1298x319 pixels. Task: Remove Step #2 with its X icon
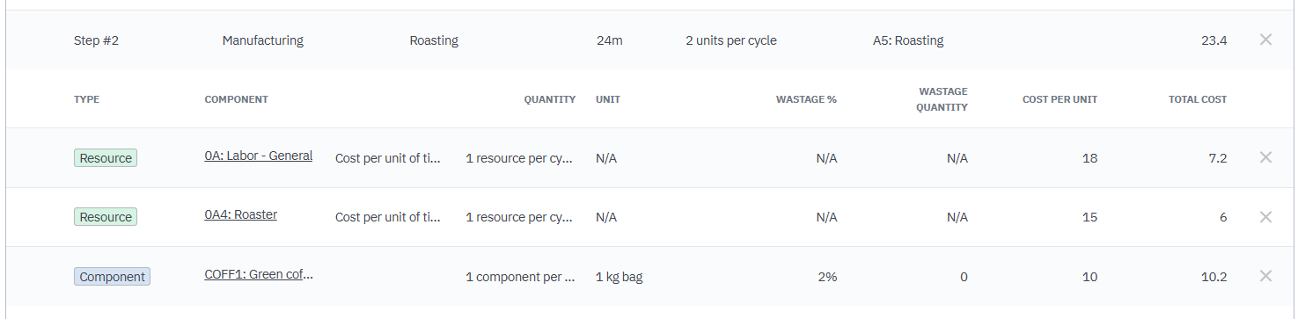[1265, 40]
